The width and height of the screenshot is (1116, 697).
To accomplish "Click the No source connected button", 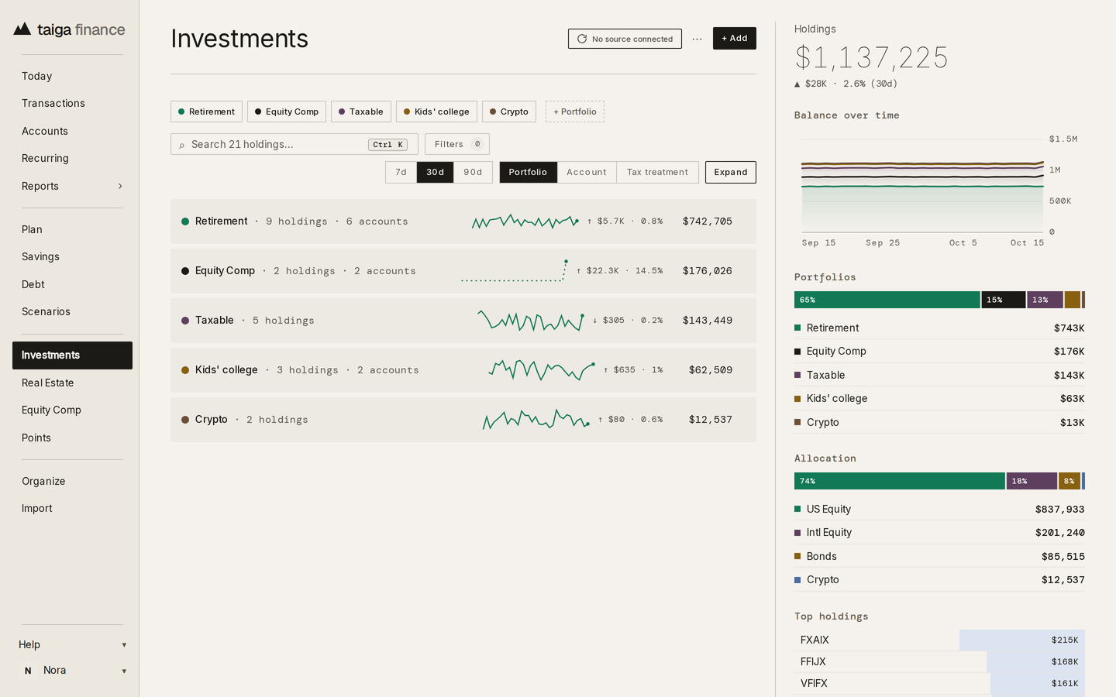I will pyautogui.click(x=625, y=39).
